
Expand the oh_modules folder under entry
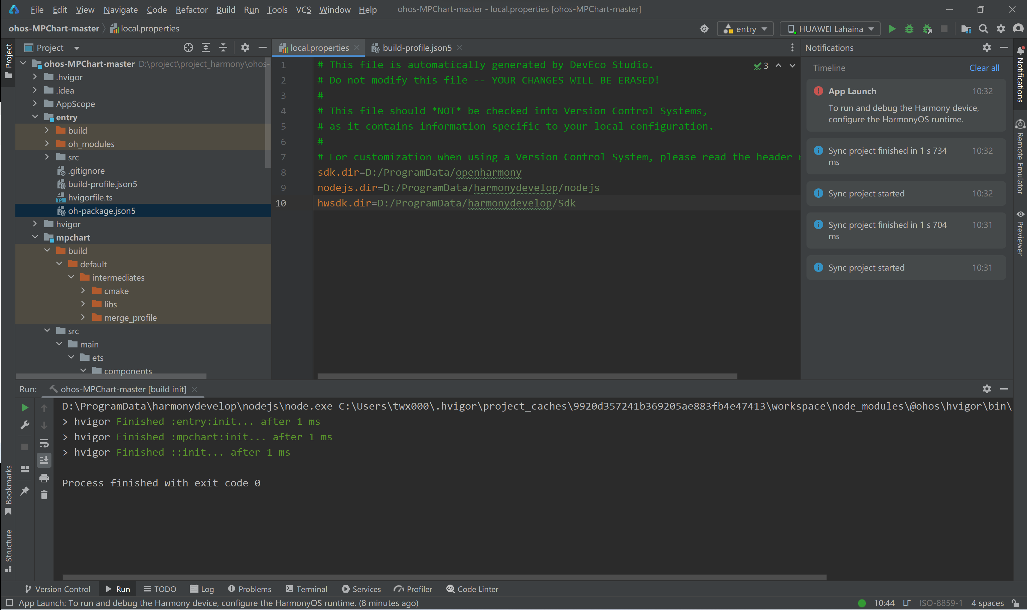(x=47, y=144)
